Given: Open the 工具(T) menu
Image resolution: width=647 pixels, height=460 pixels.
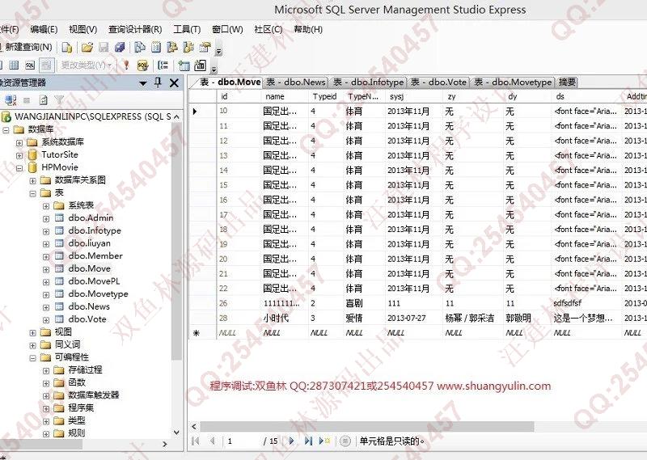Looking at the screenshot, I should coord(187,29).
